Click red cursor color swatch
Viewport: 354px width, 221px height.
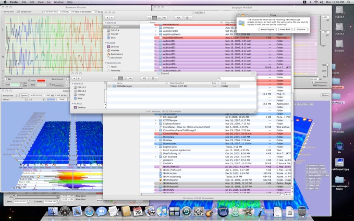coord(41,81)
